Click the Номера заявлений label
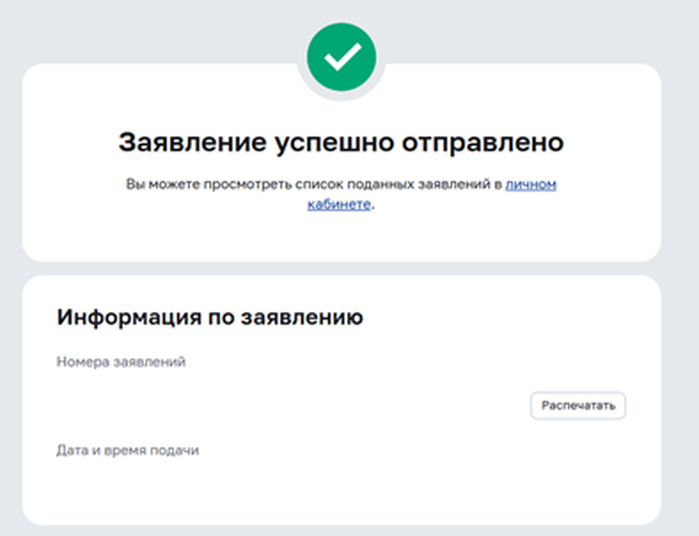Viewport: 699px width, 536px height. (x=121, y=362)
